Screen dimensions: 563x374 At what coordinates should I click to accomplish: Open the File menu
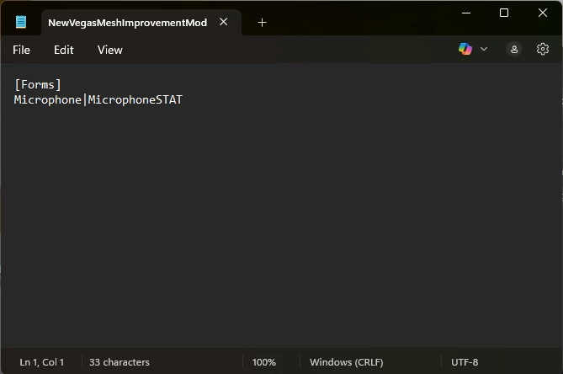click(x=21, y=50)
